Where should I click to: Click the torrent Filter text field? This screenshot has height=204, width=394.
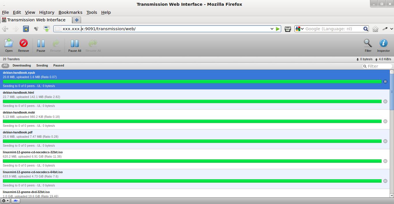(377, 66)
